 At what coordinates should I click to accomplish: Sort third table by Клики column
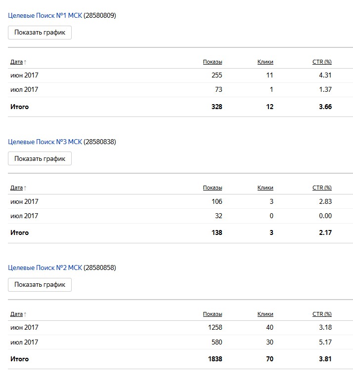[265, 314]
